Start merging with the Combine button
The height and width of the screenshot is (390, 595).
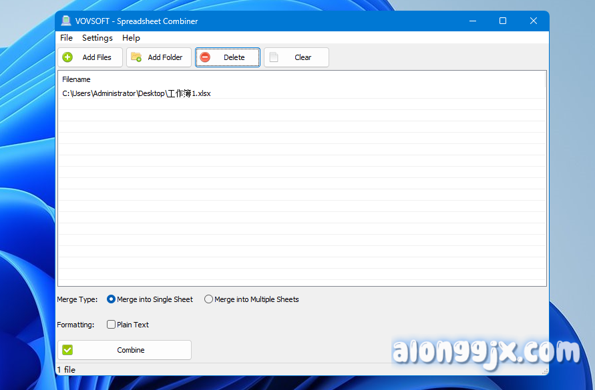[x=124, y=350]
